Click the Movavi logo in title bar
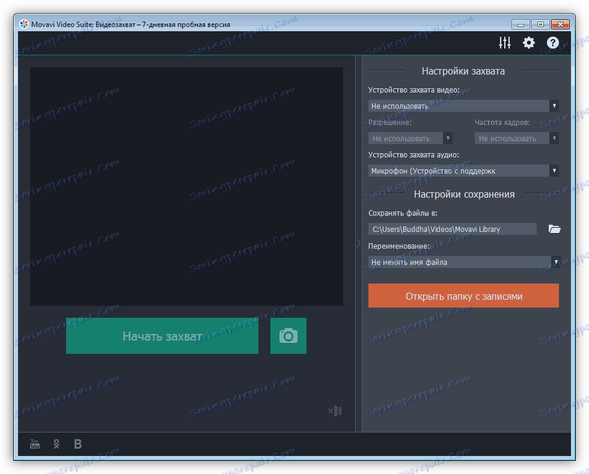589x474 pixels. point(24,25)
